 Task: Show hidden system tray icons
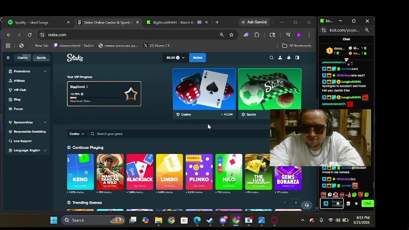tap(302, 220)
